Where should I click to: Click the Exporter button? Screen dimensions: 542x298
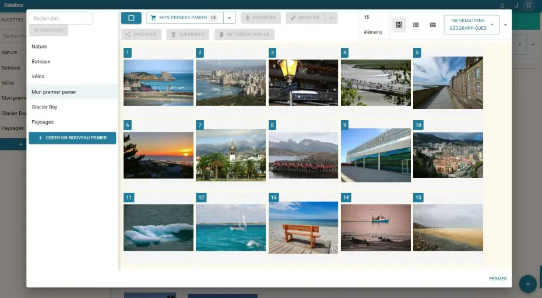click(x=261, y=17)
